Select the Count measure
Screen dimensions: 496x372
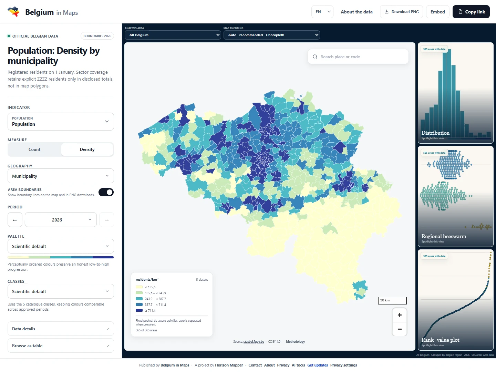coord(34,149)
